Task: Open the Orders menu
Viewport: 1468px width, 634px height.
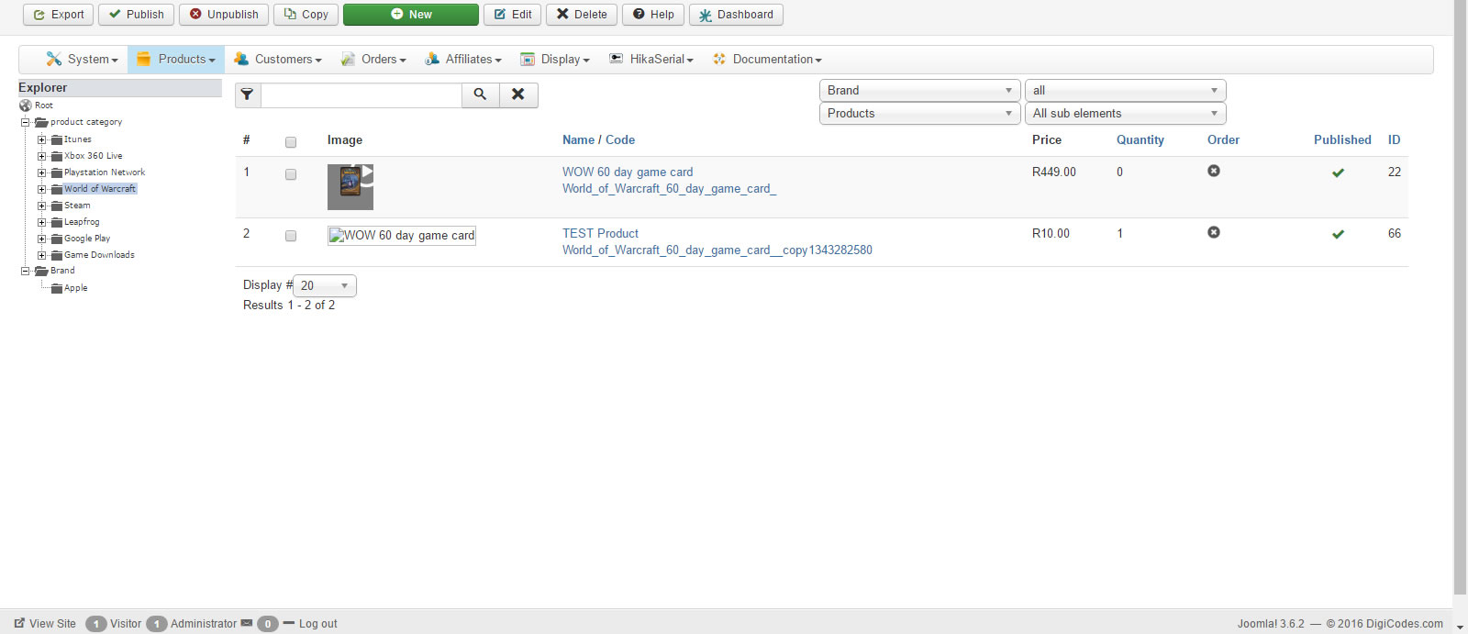Action: [373, 60]
